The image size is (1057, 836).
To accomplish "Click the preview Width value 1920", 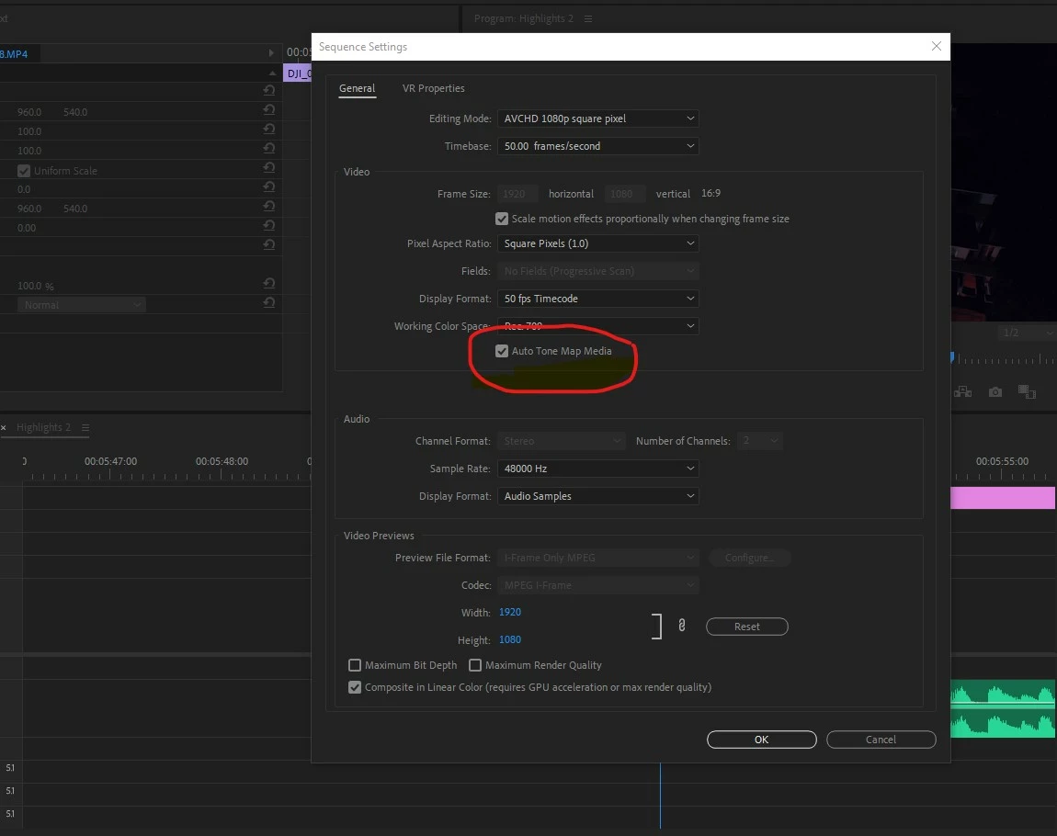I will tap(509, 612).
